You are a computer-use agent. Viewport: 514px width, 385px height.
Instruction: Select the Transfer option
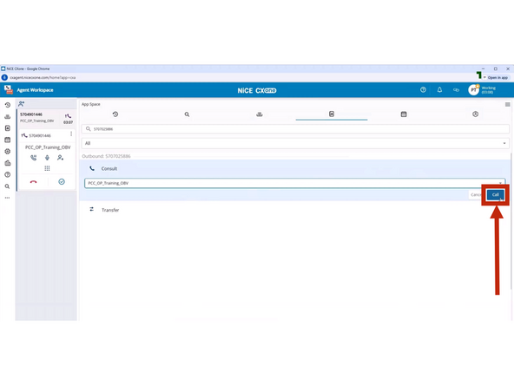tap(110, 210)
